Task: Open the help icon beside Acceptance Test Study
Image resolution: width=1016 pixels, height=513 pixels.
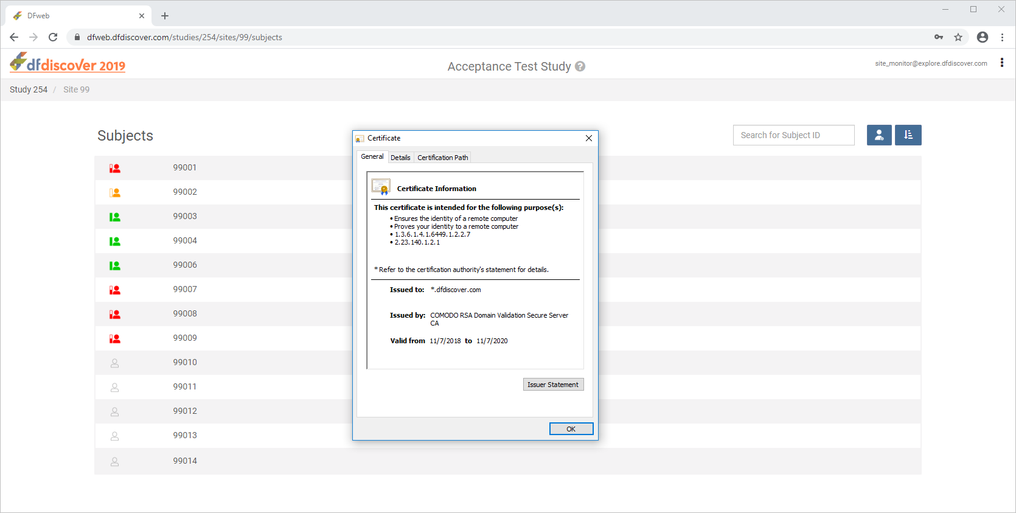Action: coord(580,66)
